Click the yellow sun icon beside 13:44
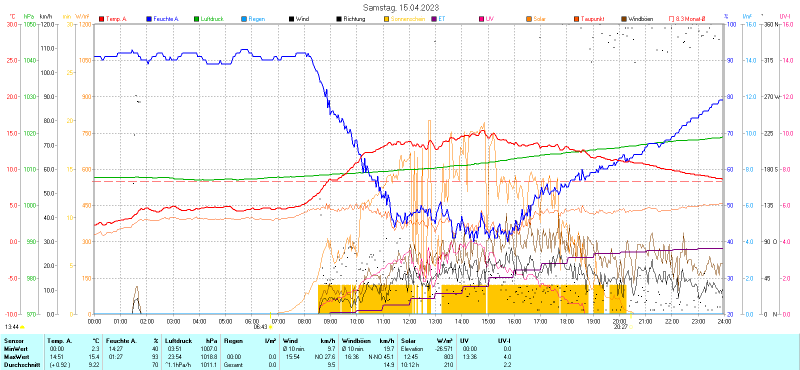 22,327
